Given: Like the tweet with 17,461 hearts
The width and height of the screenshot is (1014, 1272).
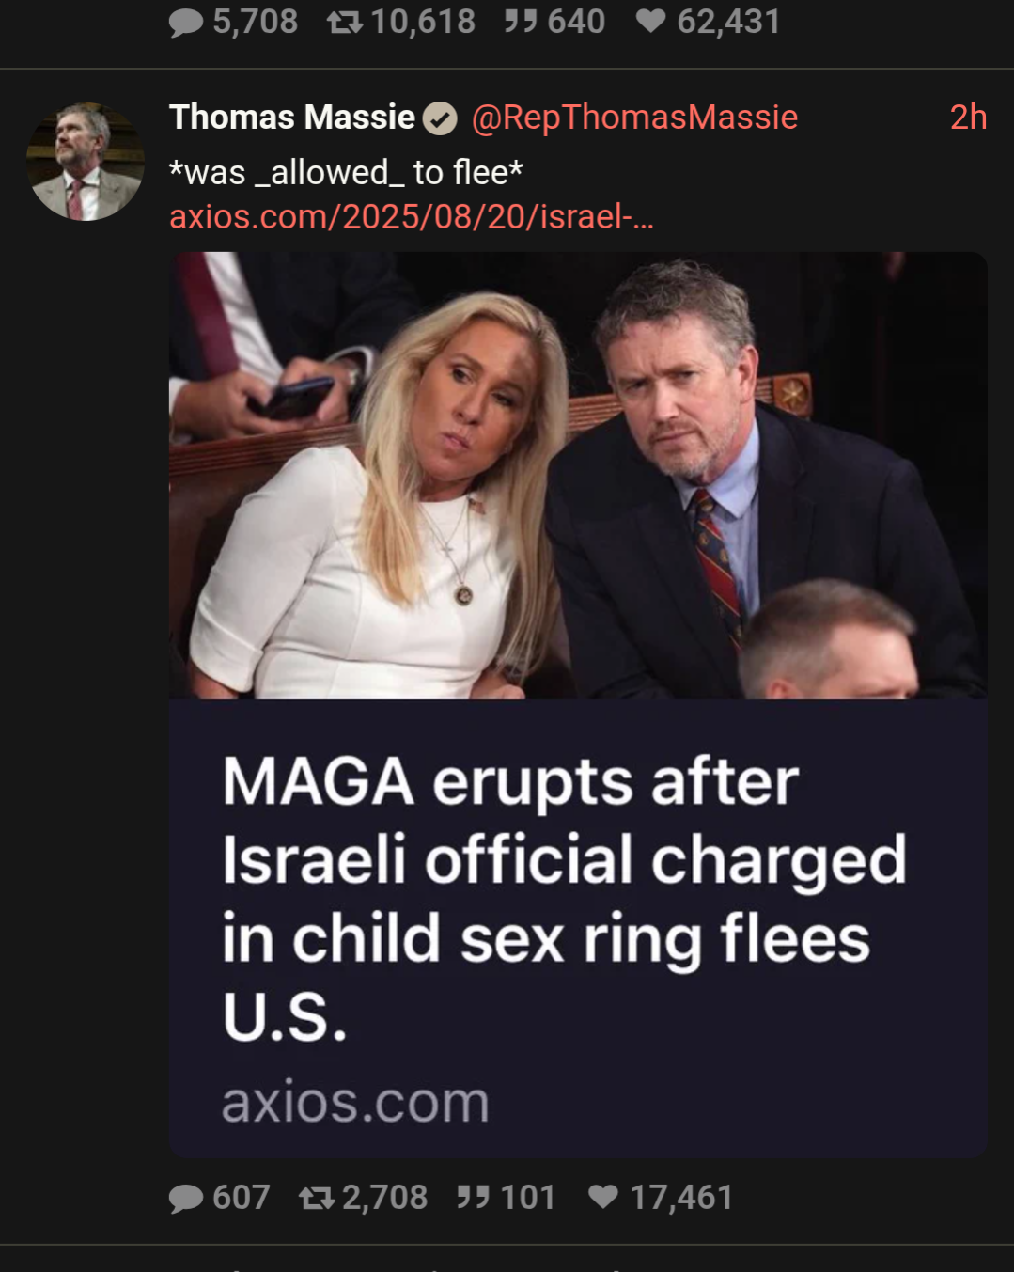Looking at the screenshot, I should 603,1197.
